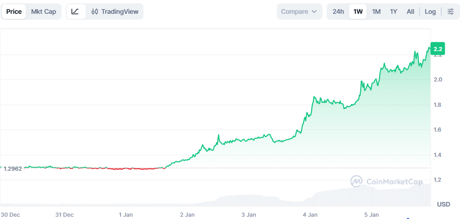Viewport: 460px width, 219px height.
Task: Choose the 1Y time range
Action: click(x=393, y=12)
